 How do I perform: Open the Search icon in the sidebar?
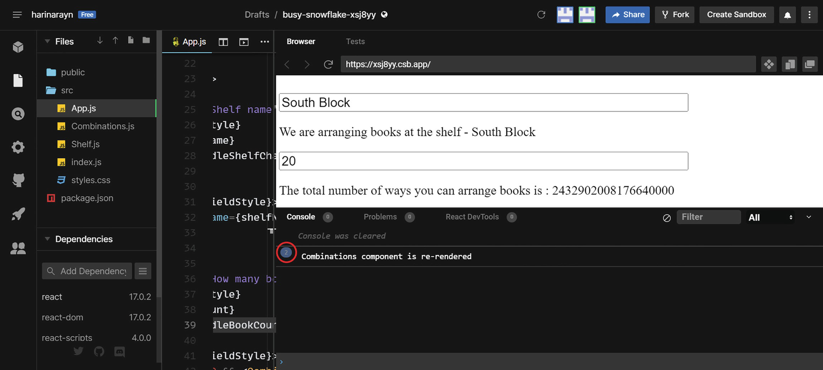coord(18,114)
